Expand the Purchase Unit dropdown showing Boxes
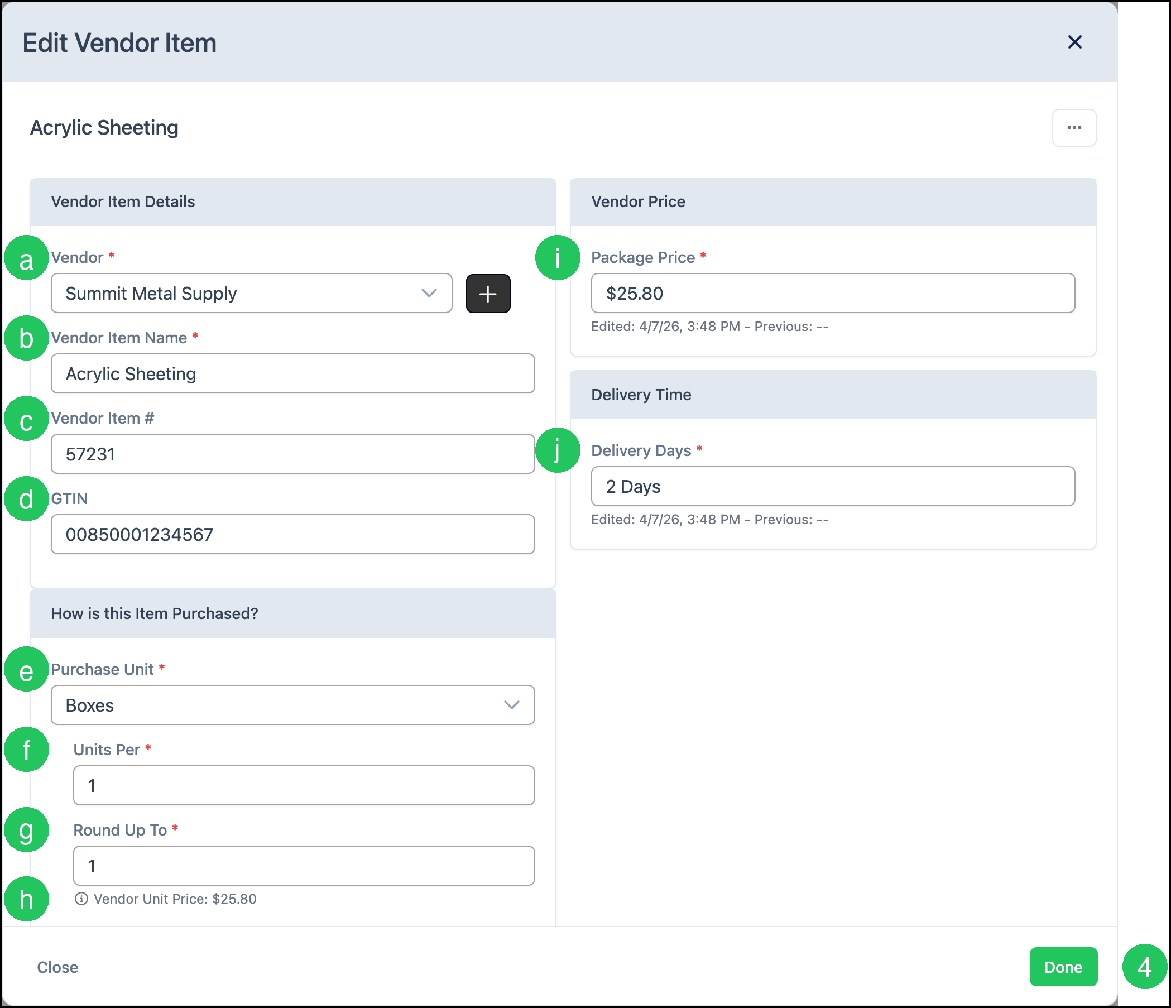 coord(292,704)
